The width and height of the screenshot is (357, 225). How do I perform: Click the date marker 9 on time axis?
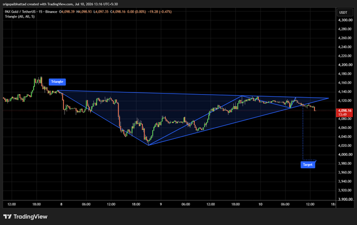click(x=161, y=204)
